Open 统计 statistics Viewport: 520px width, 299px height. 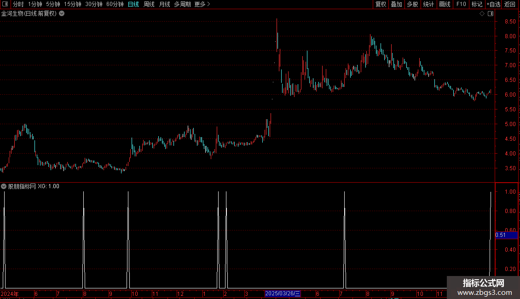428,4
